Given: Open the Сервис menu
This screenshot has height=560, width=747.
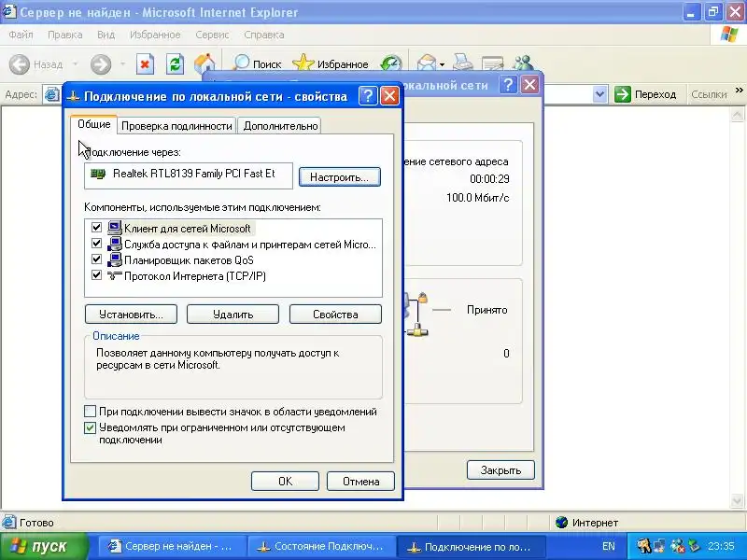Looking at the screenshot, I should [212, 35].
